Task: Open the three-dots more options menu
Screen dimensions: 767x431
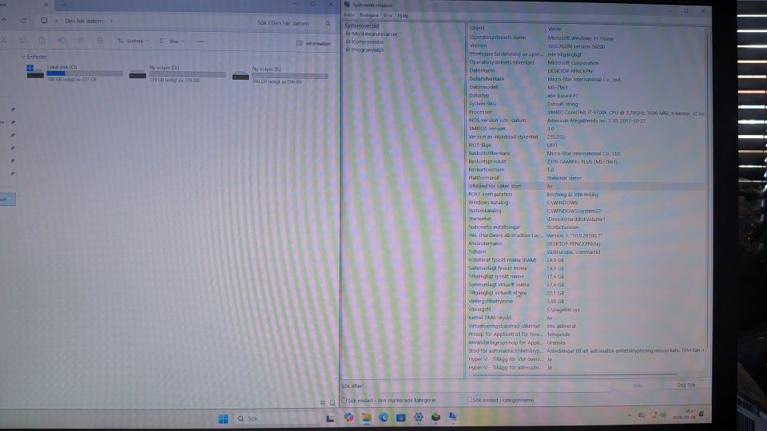Action: coord(201,42)
